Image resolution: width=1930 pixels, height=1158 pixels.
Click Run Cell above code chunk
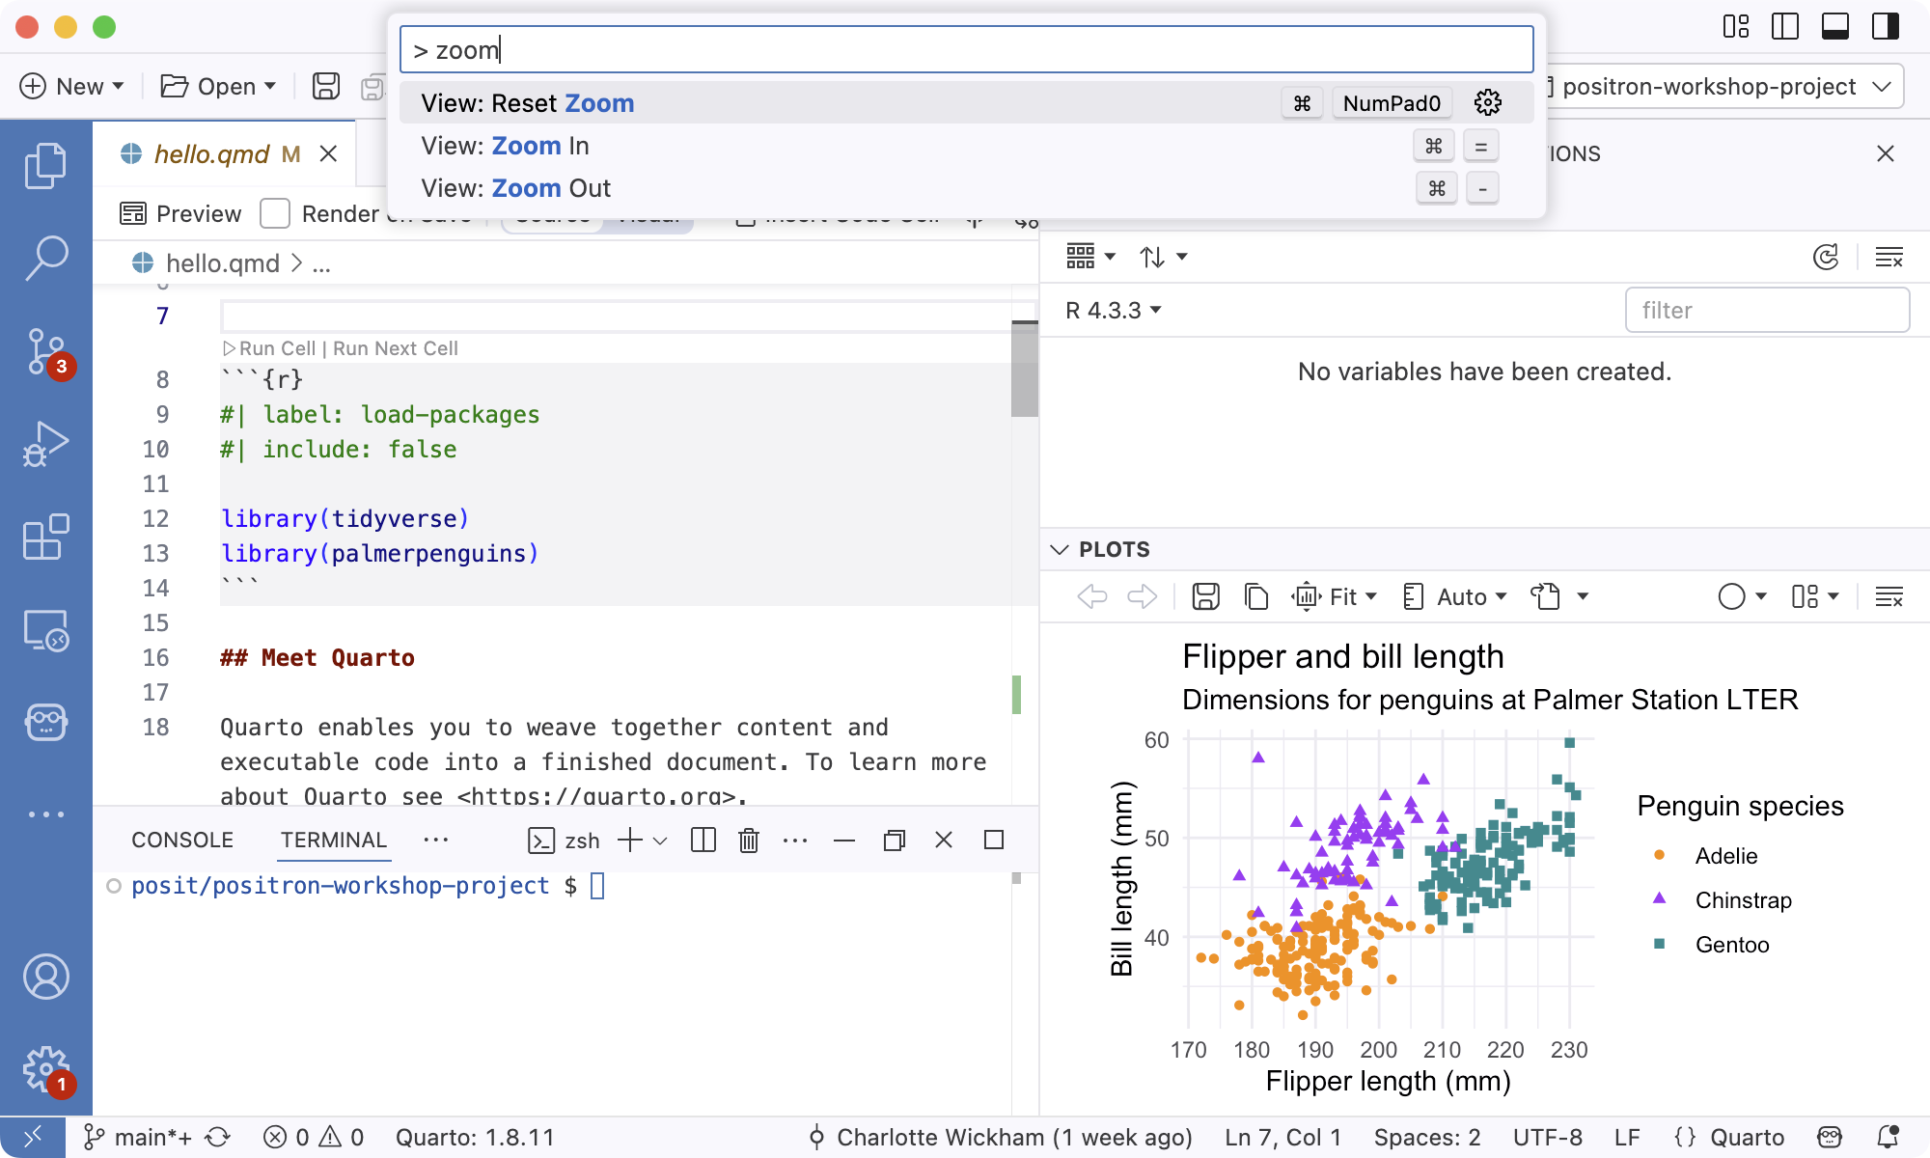click(x=269, y=348)
